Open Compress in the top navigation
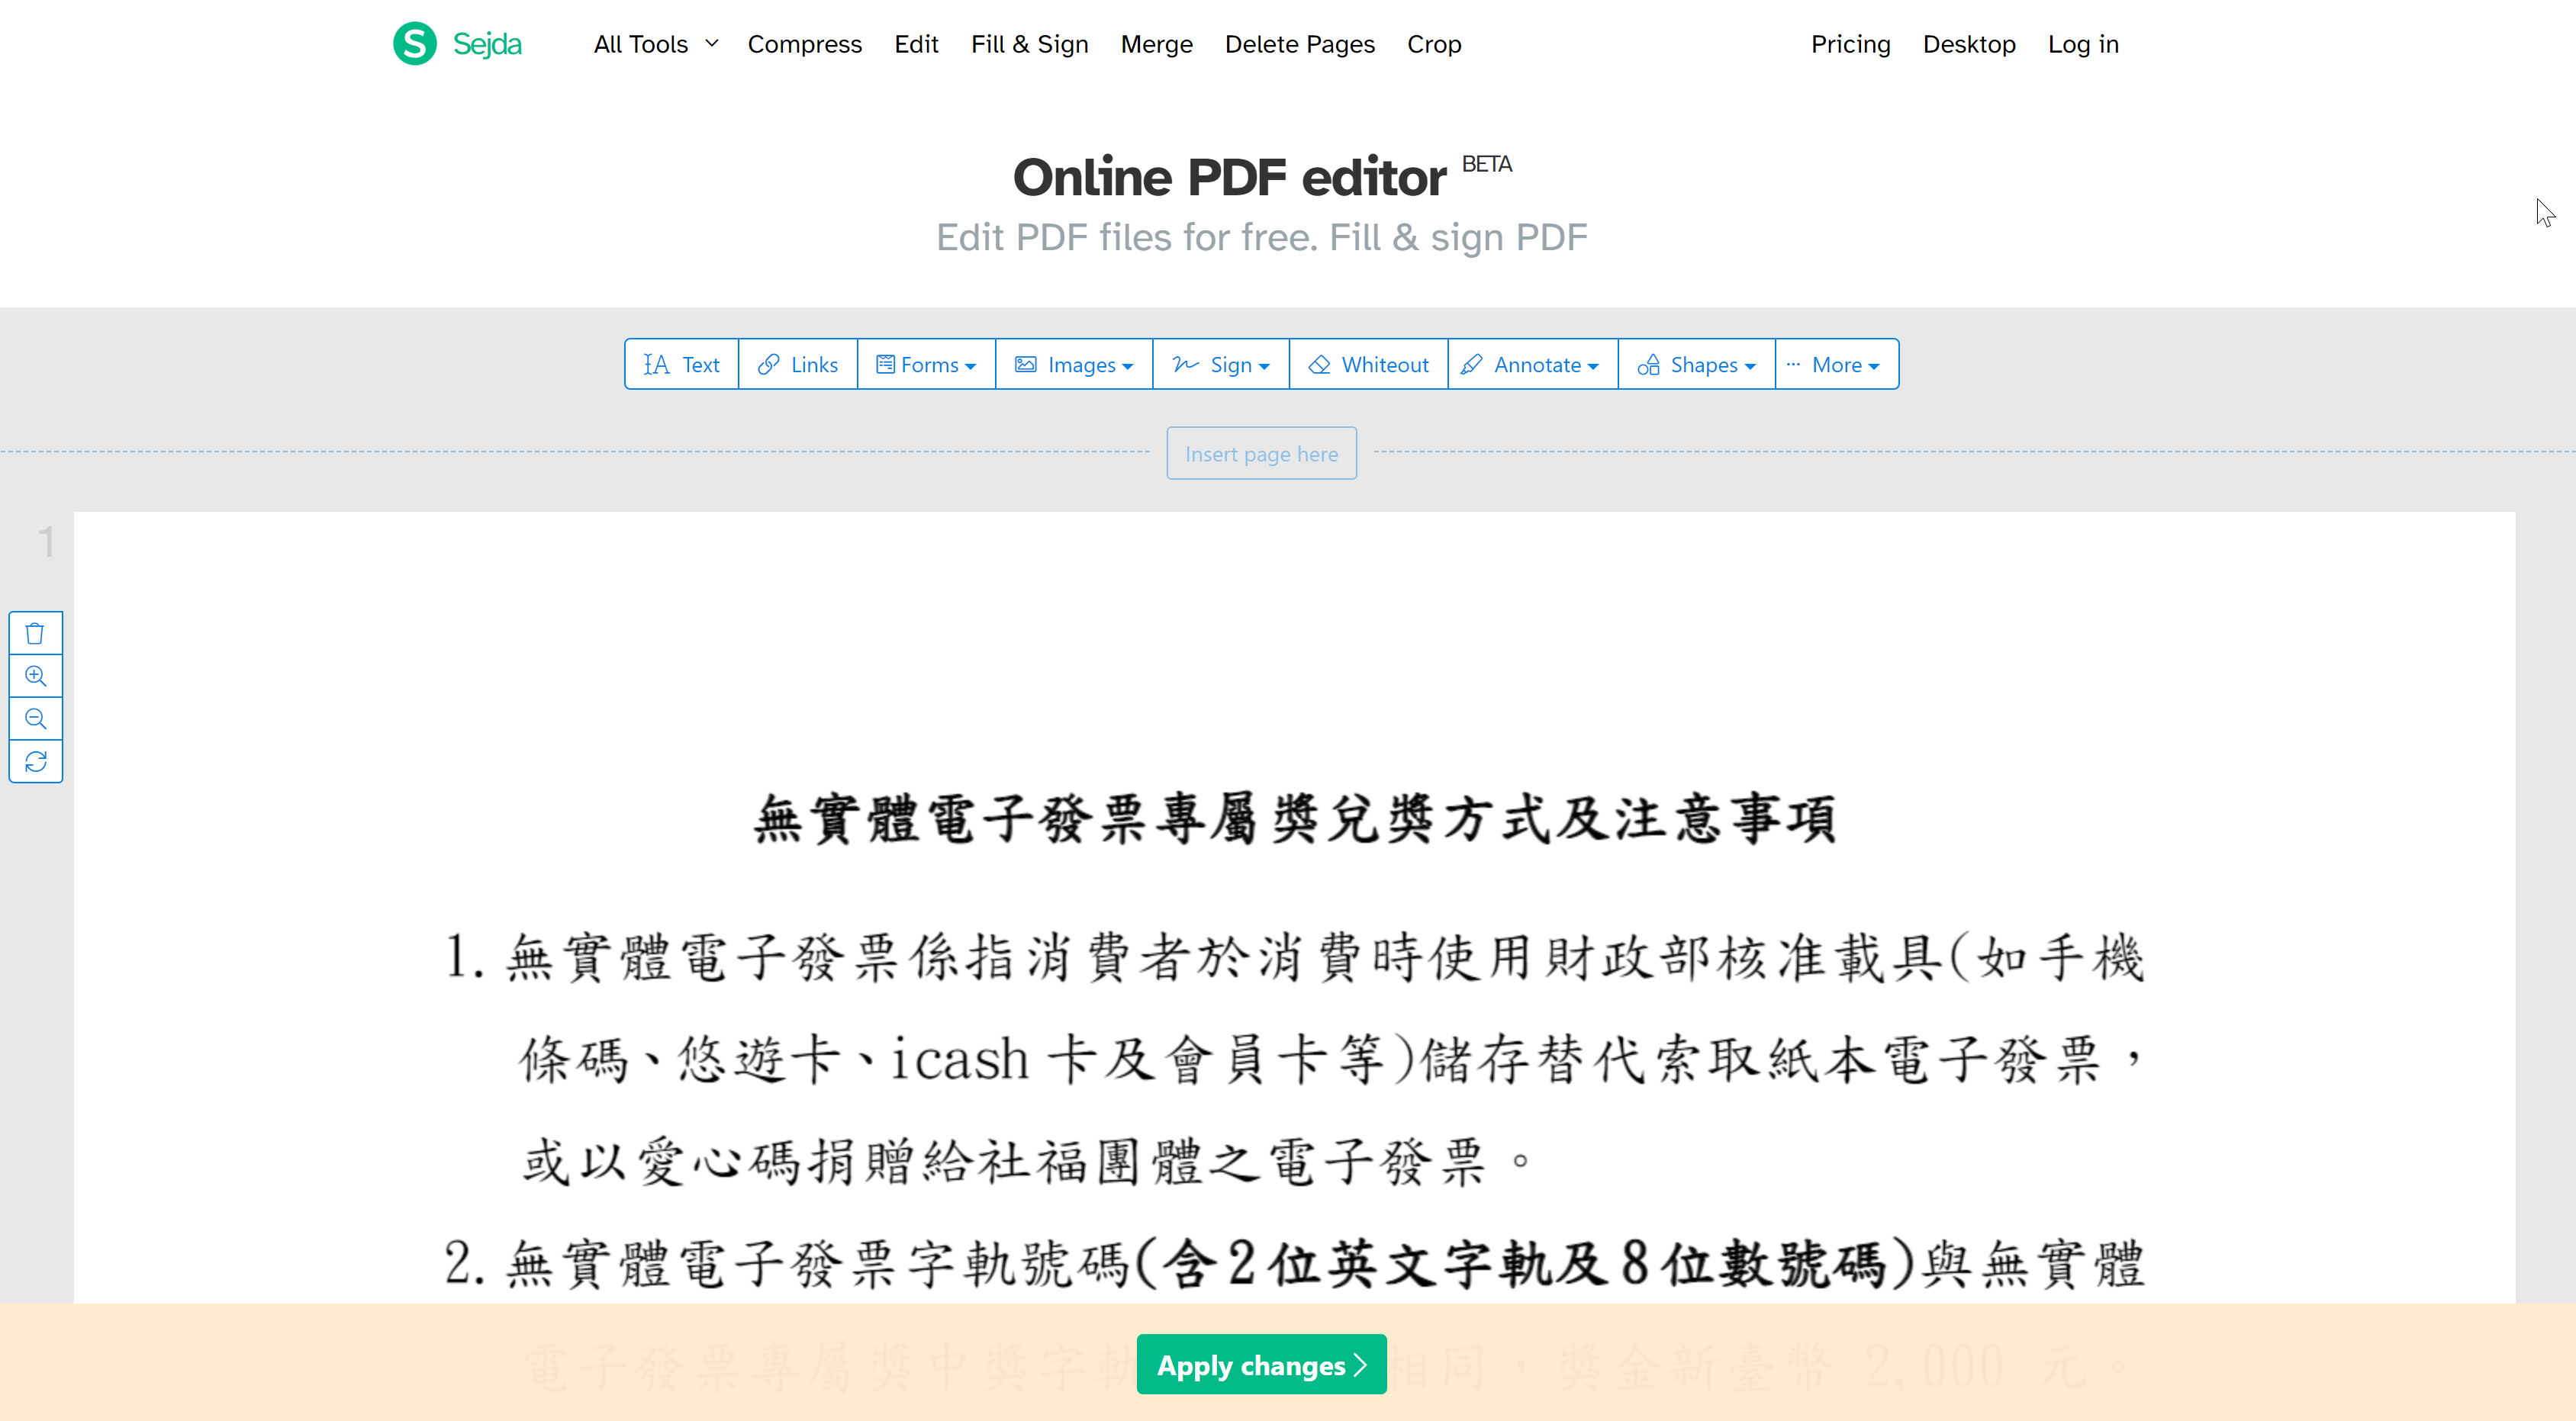This screenshot has height=1421, width=2576. point(804,44)
